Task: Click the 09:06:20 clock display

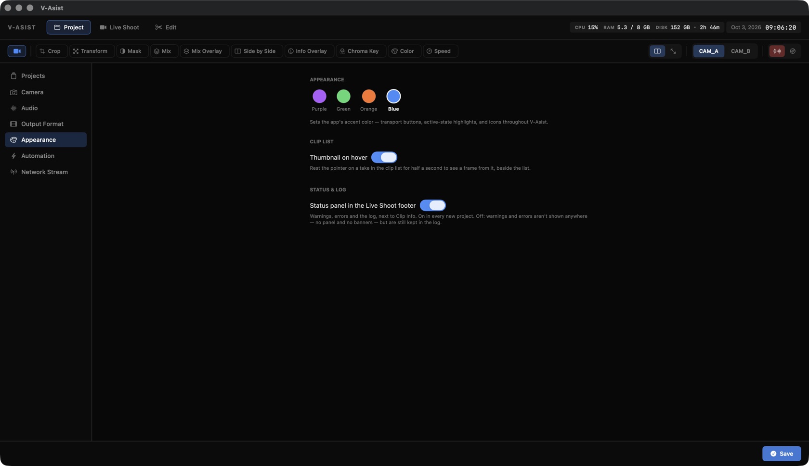Action: point(781,27)
